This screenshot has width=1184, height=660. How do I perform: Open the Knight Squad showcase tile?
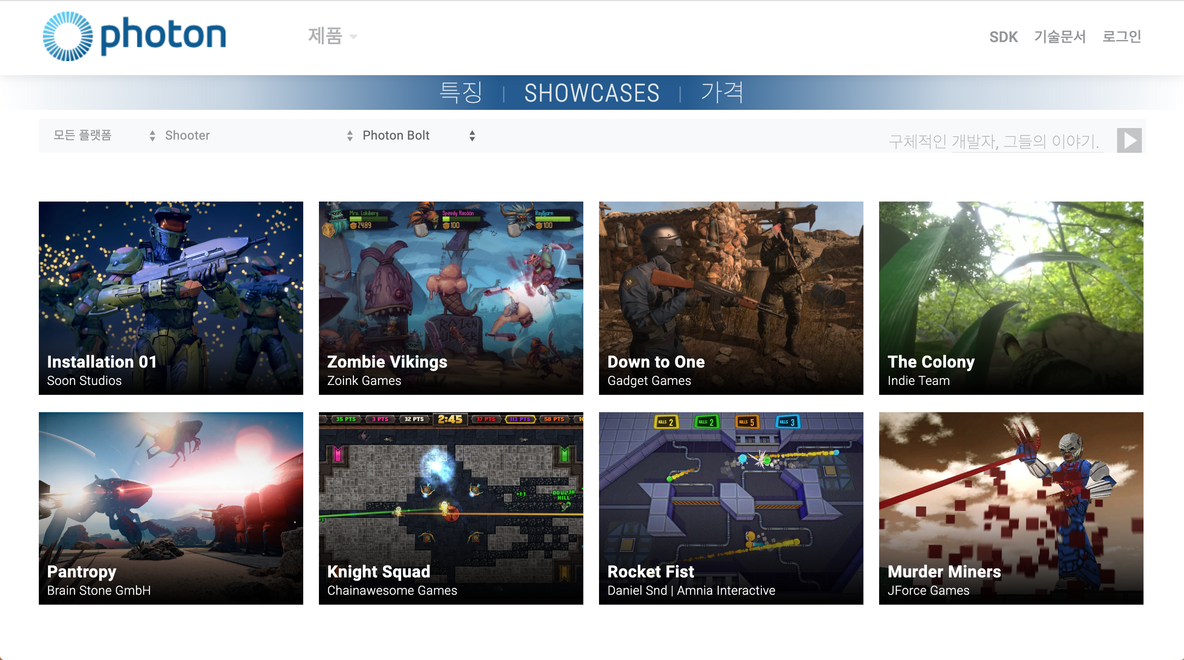click(x=451, y=508)
